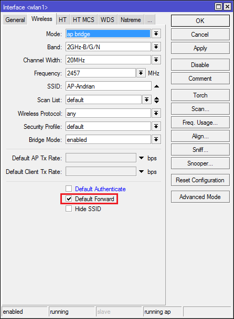Open the HT MCS tab
The width and height of the screenshot is (234, 319).
click(x=83, y=20)
